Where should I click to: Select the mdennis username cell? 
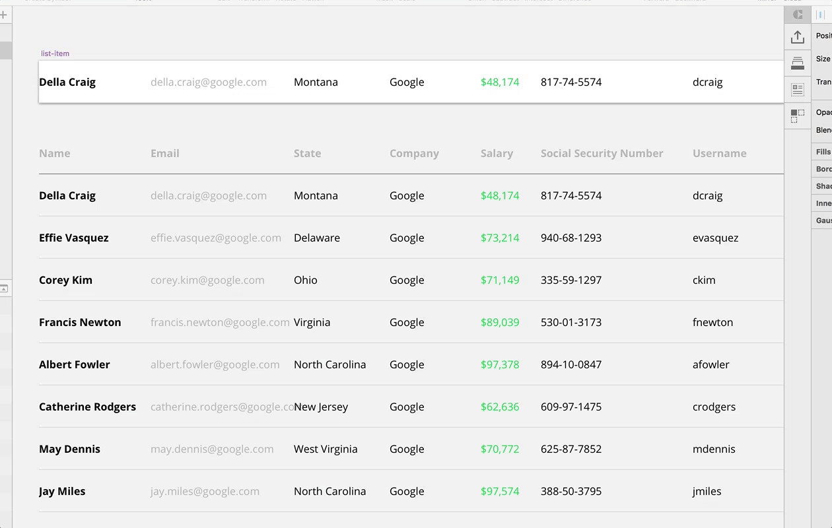tap(714, 449)
